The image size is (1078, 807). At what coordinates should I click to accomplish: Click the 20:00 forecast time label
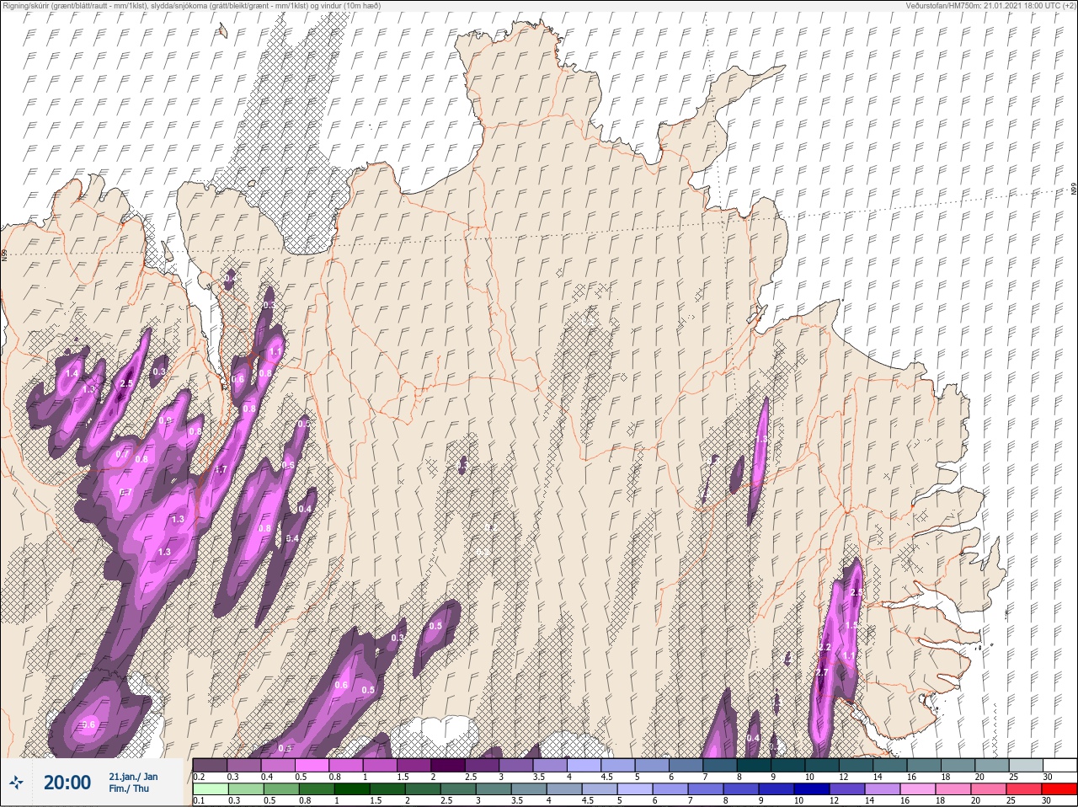pyautogui.click(x=67, y=783)
